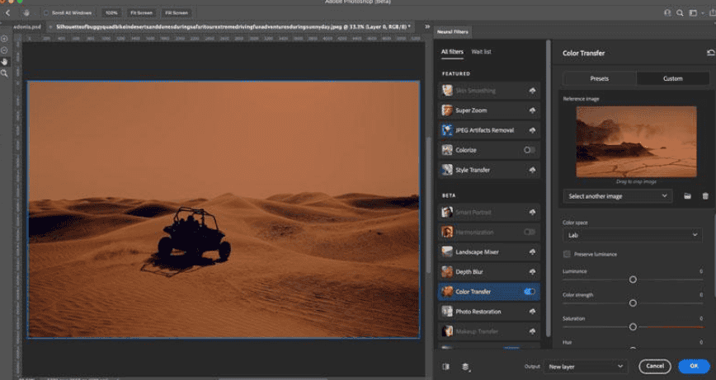Select the Zoom tool in left toolbar

(4, 73)
